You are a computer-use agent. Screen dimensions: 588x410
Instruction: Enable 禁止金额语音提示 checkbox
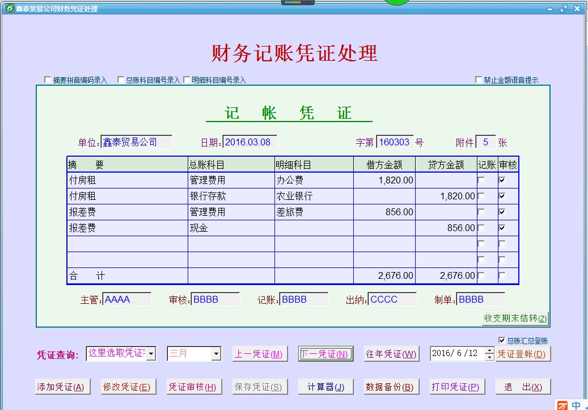tap(479, 80)
